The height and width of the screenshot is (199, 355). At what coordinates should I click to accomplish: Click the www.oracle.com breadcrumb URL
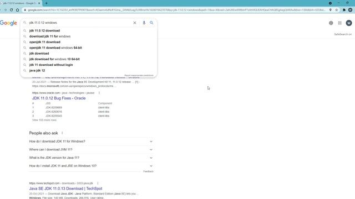coord(63,93)
